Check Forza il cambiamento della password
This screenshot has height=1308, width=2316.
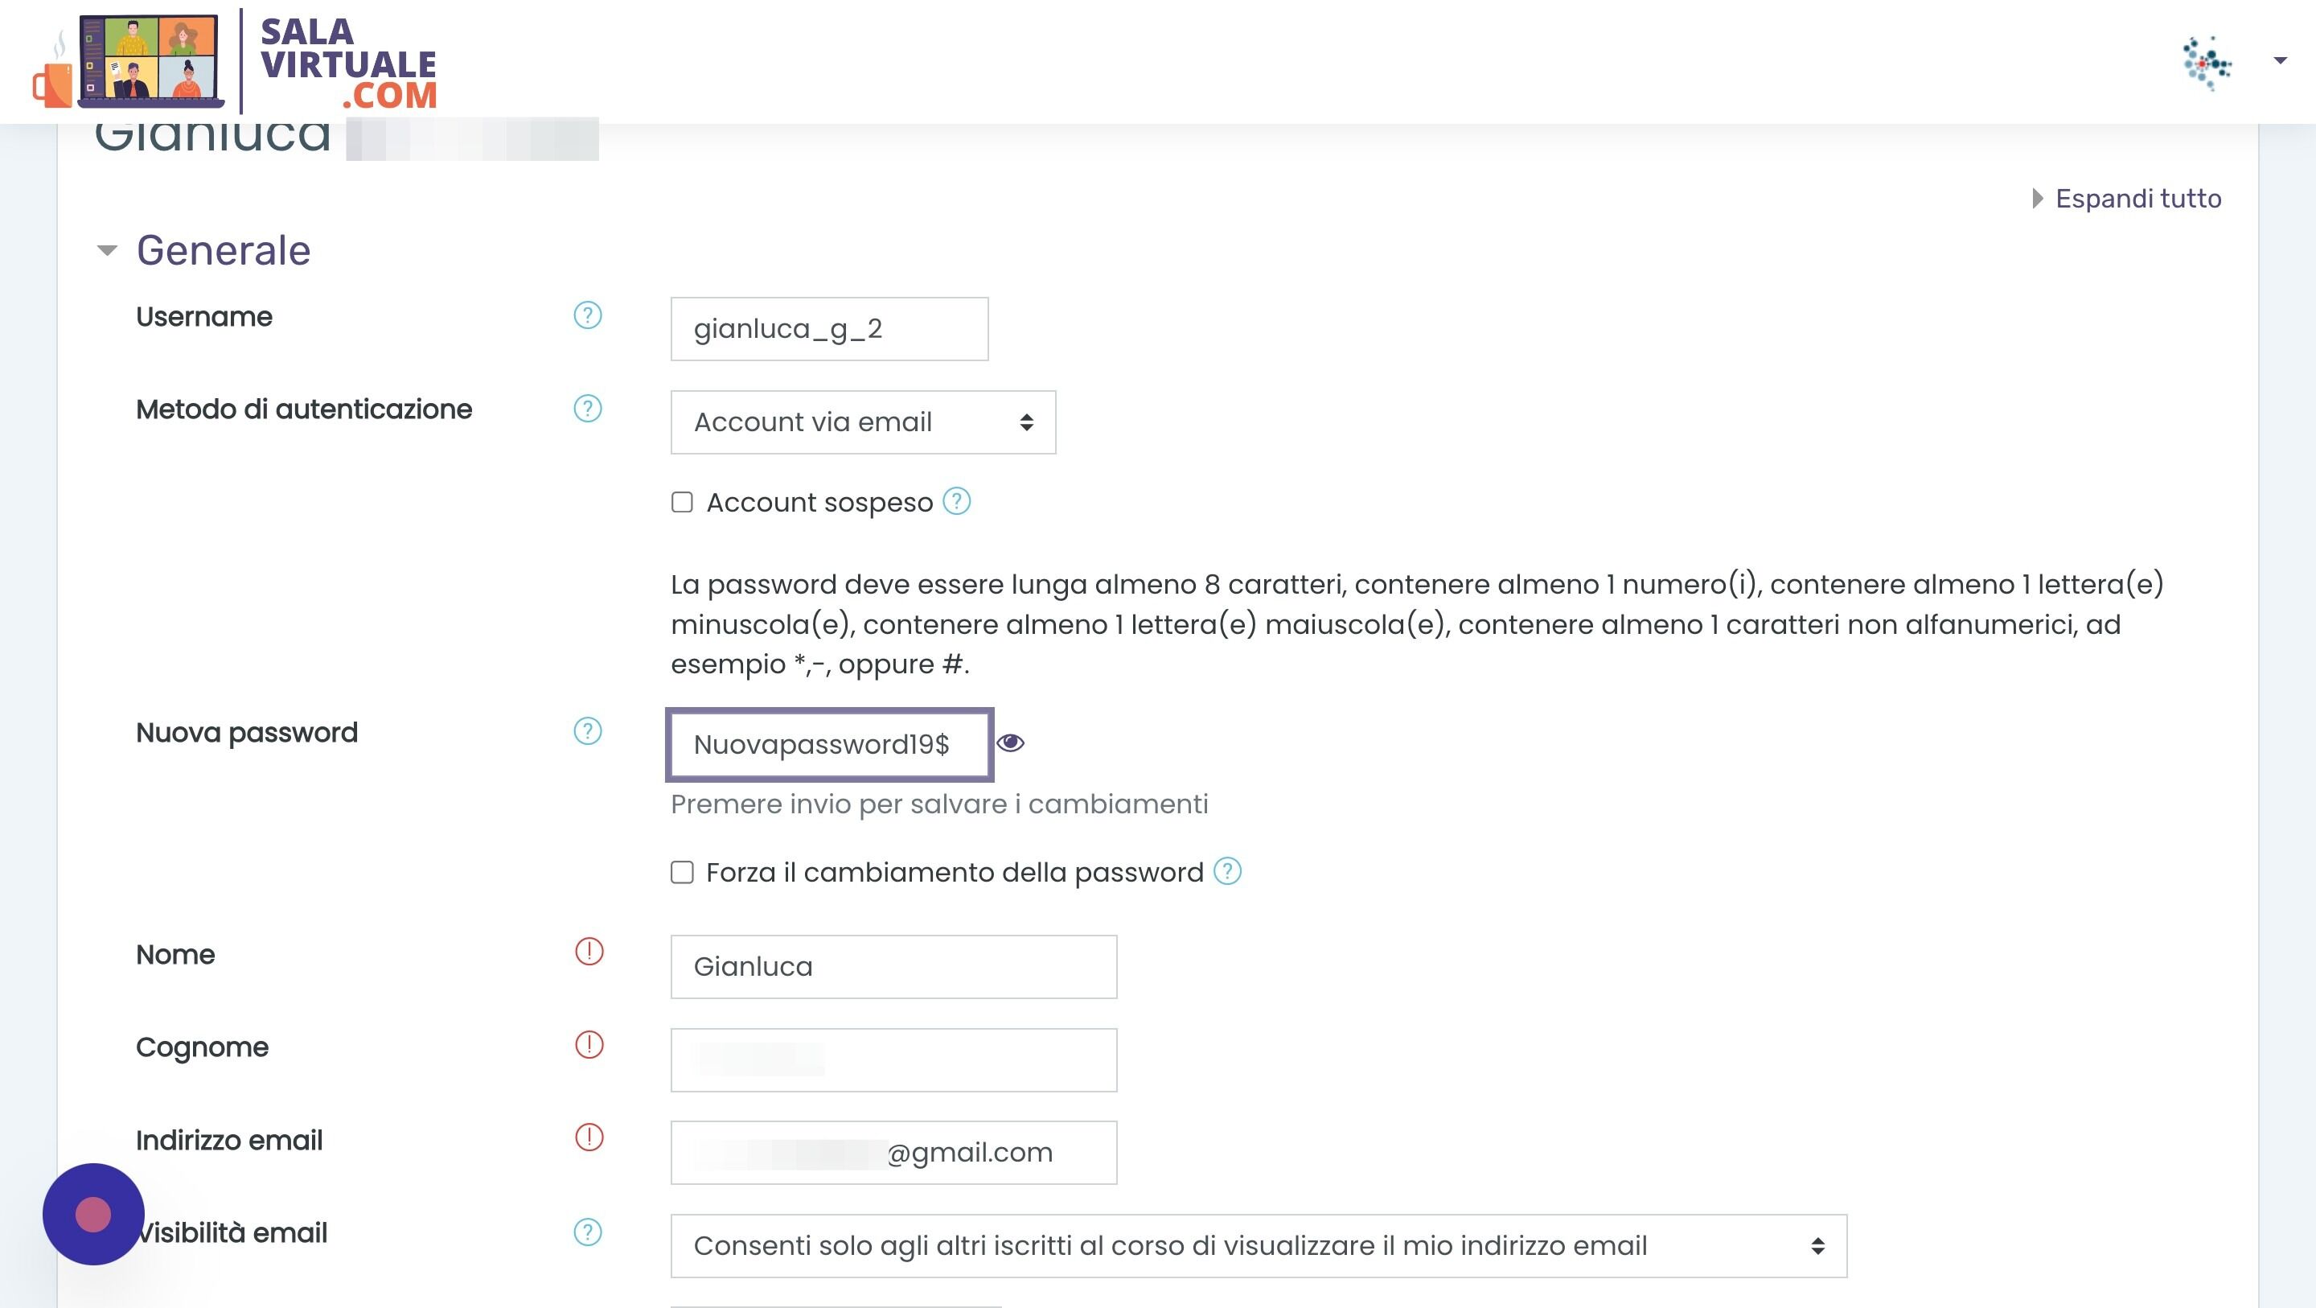coord(683,873)
